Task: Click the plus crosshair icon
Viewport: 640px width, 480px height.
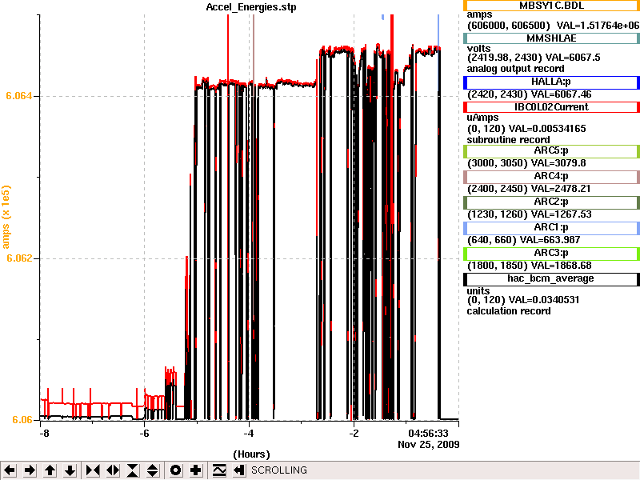Action: (195, 470)
